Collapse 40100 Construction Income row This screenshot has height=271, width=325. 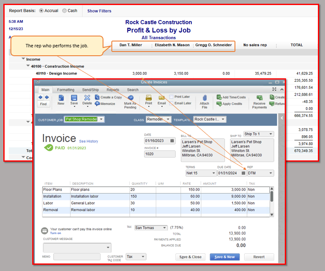(x=28, y=66)
